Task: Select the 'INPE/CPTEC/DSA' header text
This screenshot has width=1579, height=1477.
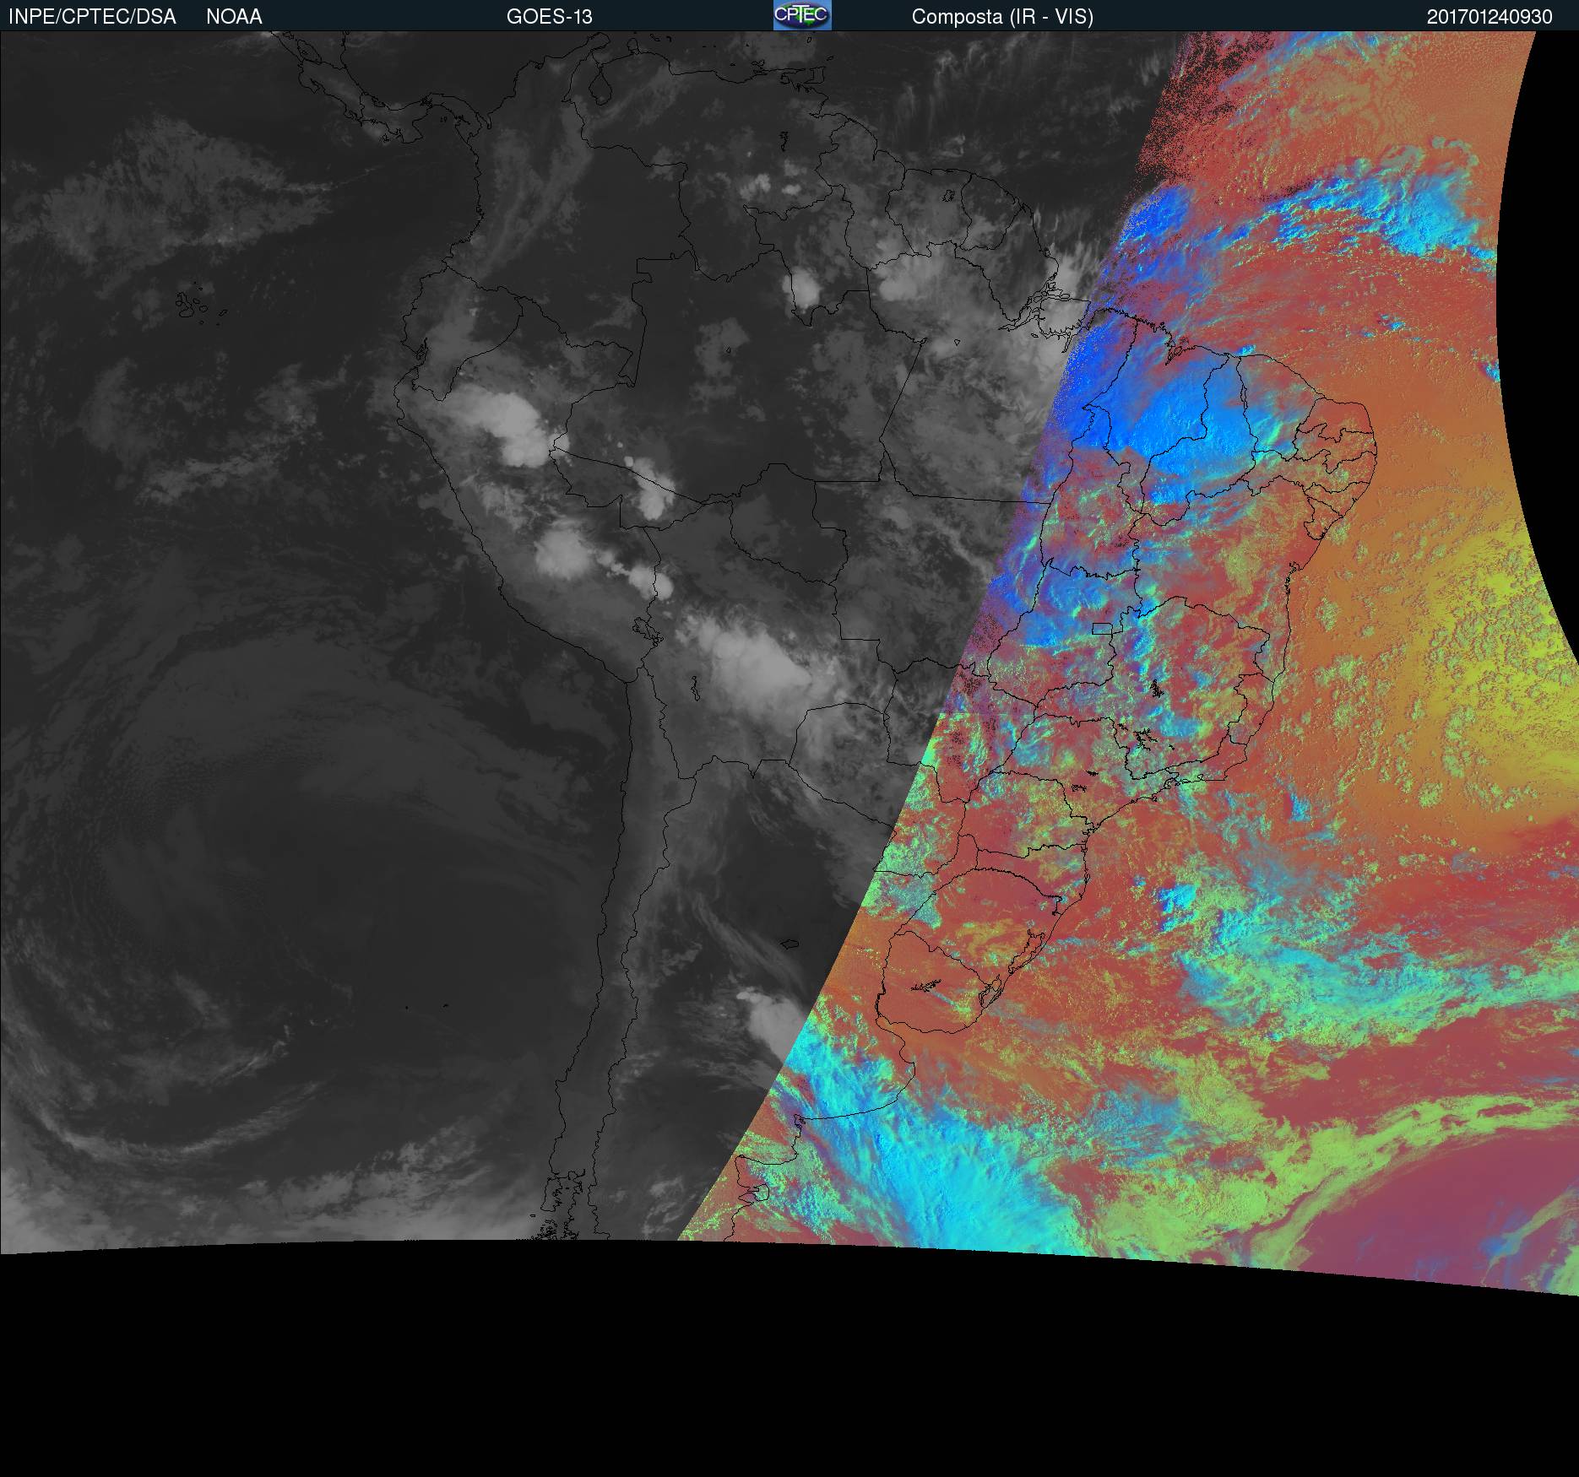Action: point(92,17)
